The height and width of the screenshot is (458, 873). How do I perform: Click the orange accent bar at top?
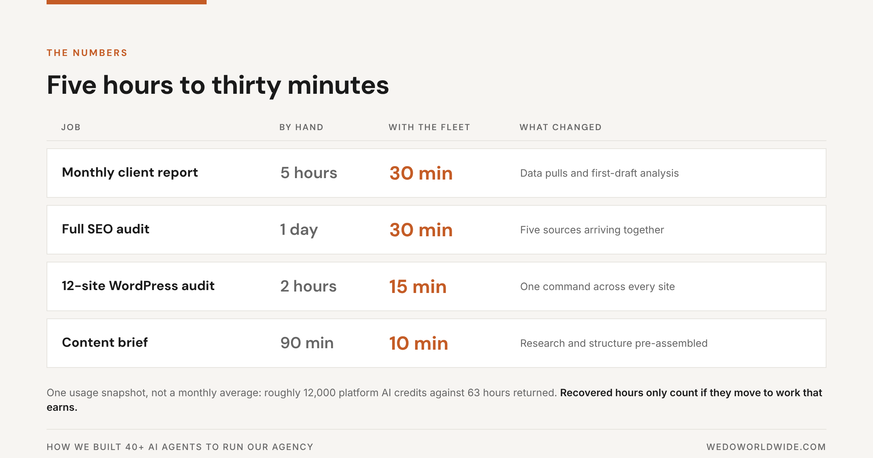click(127, 2)
